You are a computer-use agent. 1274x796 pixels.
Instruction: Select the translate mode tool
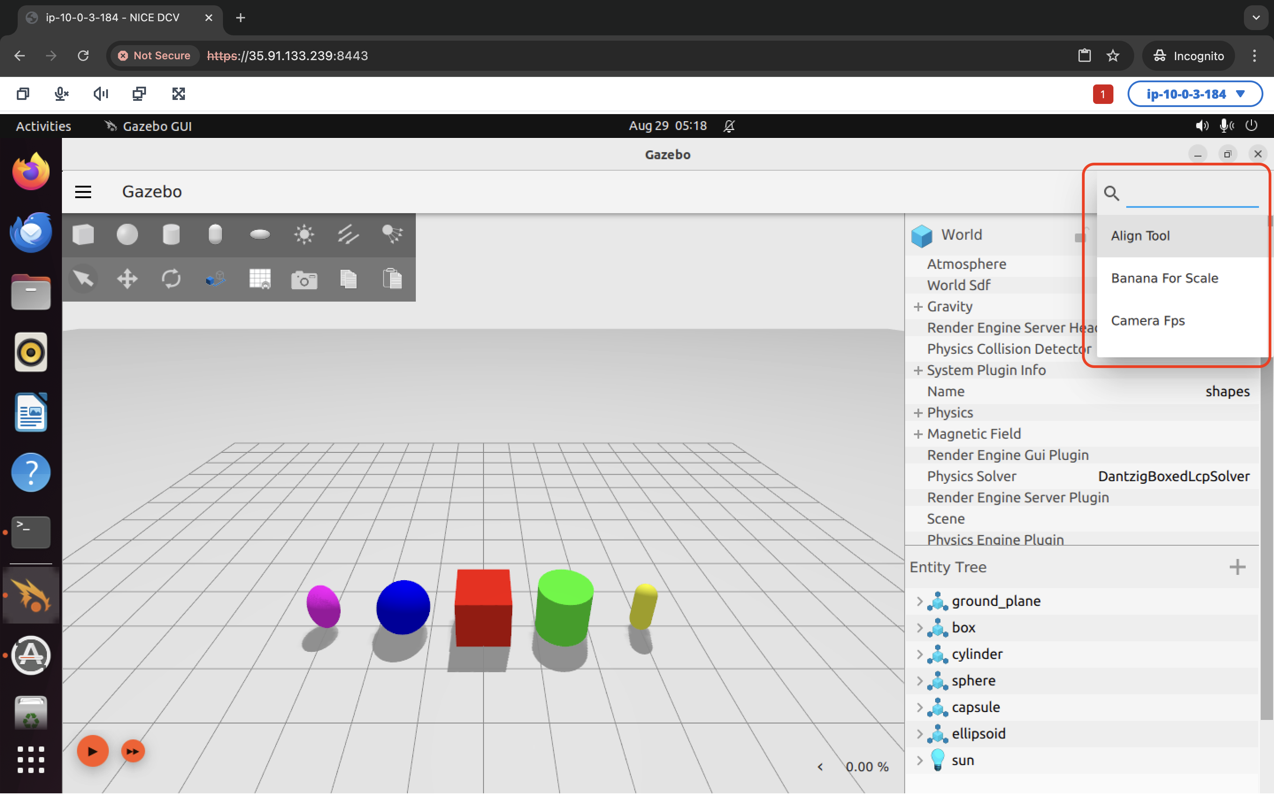pos(127,279)
